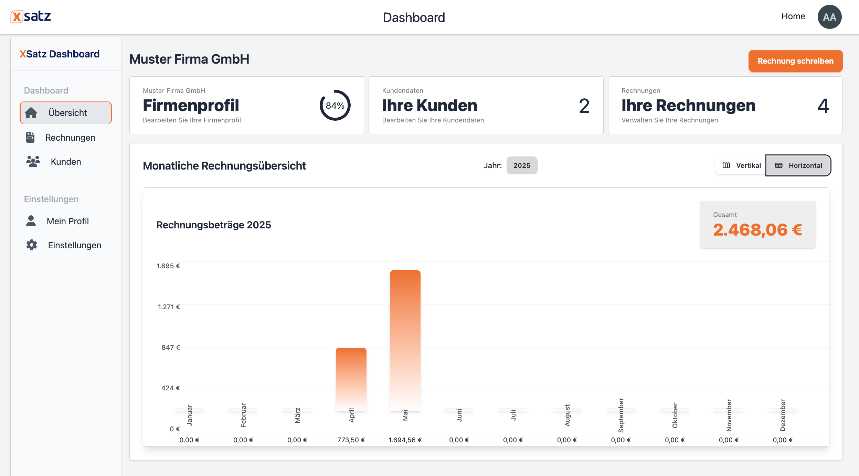
Task: Click the 1.694,56 € Mai value
Action: [x=405, y=440]
